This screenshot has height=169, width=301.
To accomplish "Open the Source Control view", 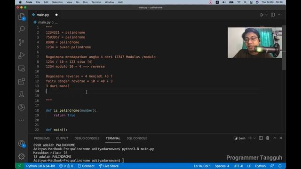I will click(22, 42).
